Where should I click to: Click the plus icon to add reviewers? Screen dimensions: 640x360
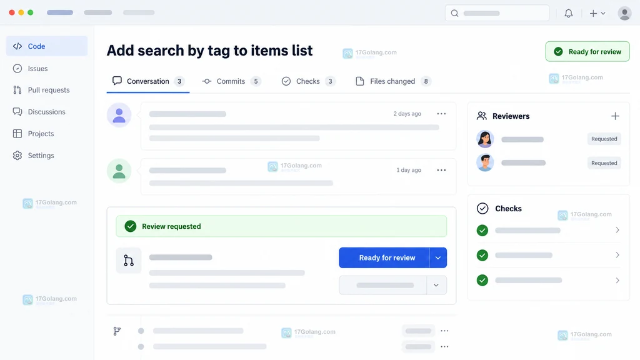click(615, 116)
